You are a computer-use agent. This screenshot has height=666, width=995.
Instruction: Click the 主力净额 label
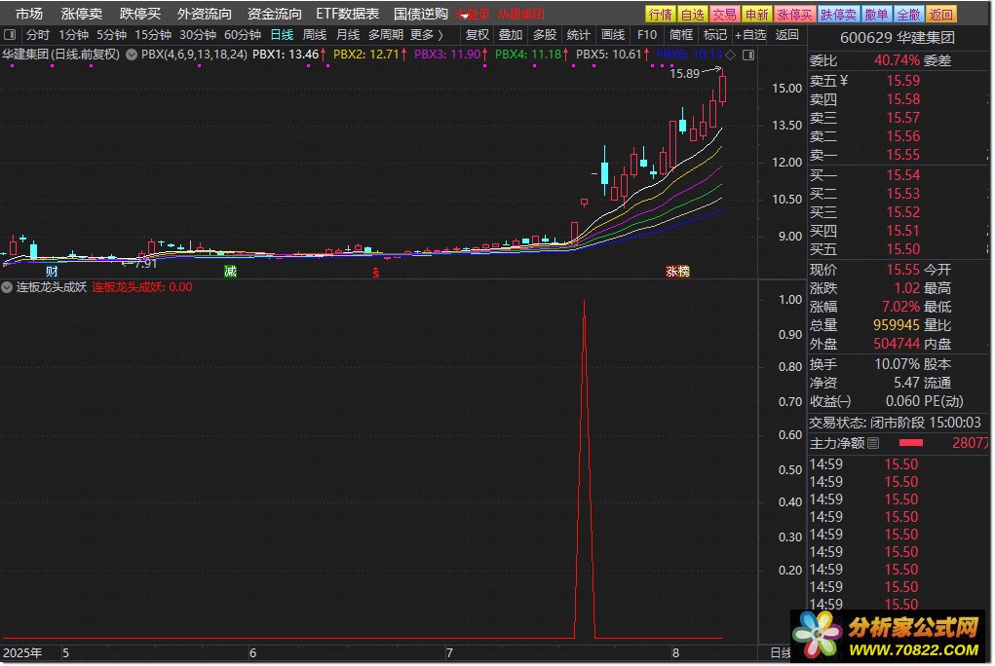pyautogui.click(x=837, y=443)
